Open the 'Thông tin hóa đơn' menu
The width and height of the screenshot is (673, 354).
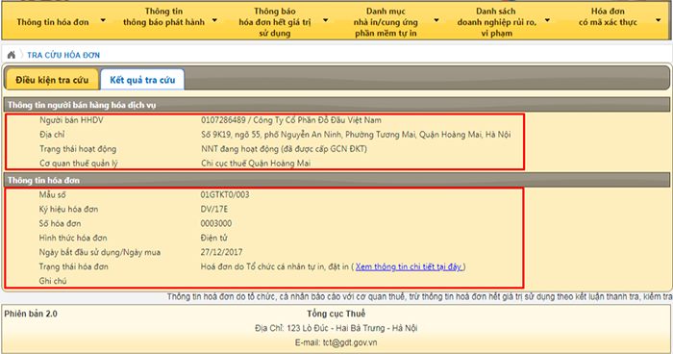pyautogui.click(x=53, y=22)
